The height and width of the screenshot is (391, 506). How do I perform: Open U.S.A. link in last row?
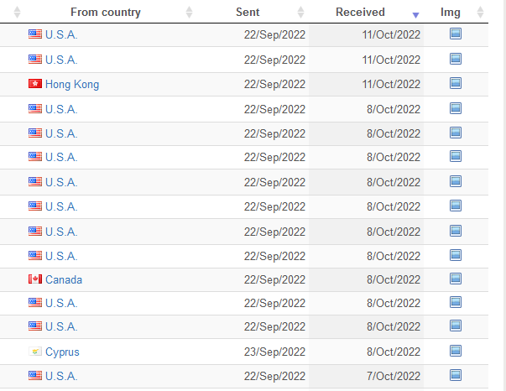tap(61, 376)
